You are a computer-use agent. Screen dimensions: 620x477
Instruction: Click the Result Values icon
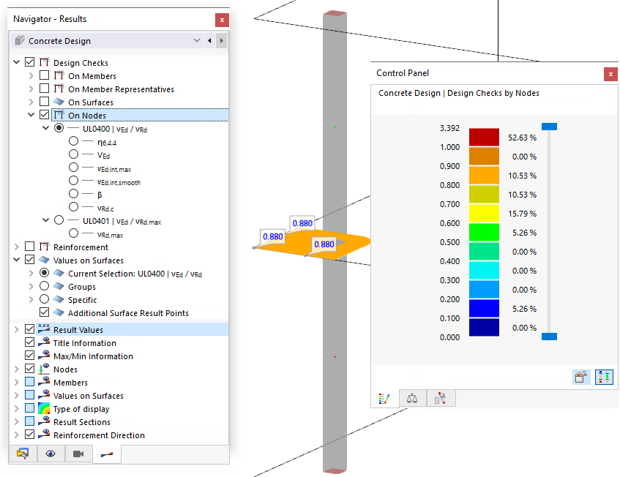[44, 328]
